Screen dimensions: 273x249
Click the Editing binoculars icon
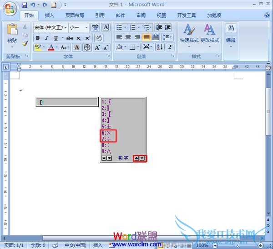[231, 30]
